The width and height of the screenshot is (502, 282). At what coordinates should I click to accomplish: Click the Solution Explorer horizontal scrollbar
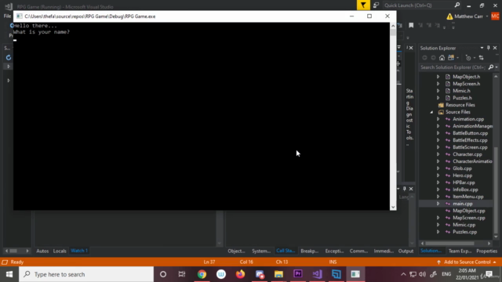(449, 244)
